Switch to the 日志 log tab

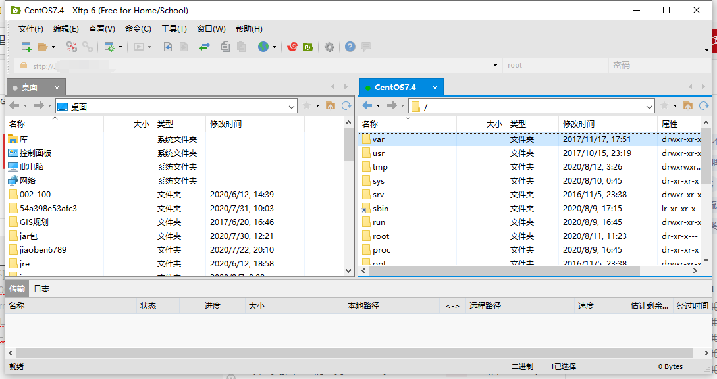[41, 288]
